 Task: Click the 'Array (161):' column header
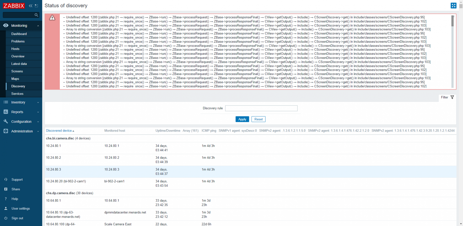pos(191,131)
